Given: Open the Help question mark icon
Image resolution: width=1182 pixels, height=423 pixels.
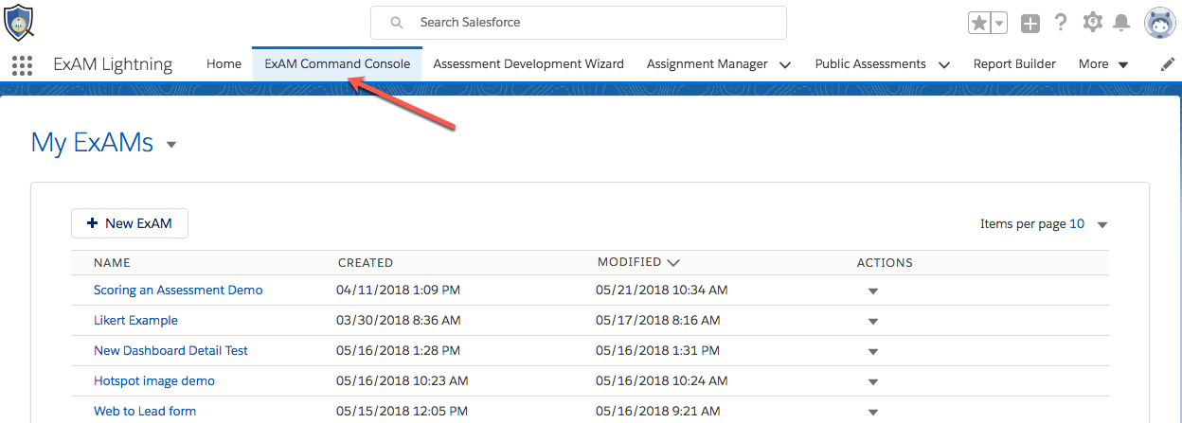Looking at the screenshot, I should (x=1061, y=23).
